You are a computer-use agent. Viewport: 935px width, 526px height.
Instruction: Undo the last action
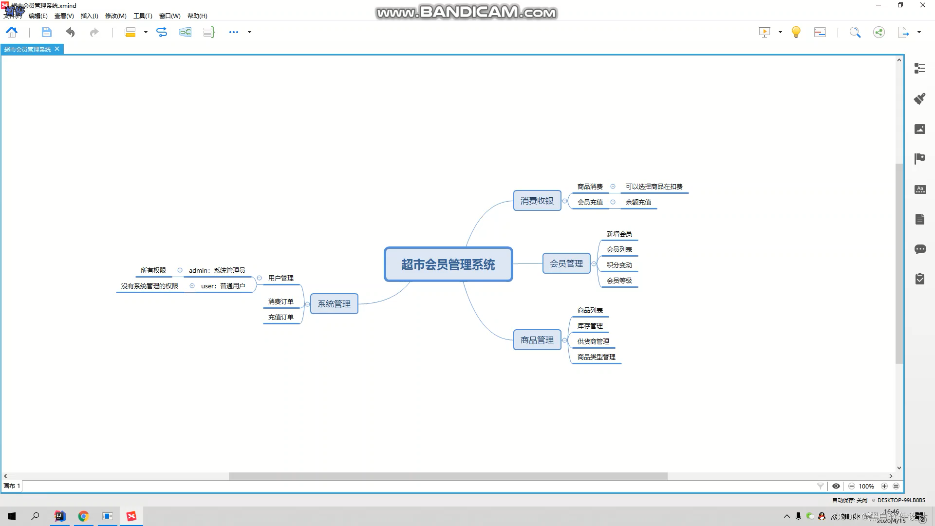tap(71, 32)
